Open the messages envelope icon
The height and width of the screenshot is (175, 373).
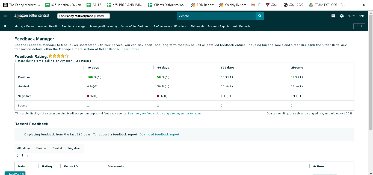click(333, 16)
